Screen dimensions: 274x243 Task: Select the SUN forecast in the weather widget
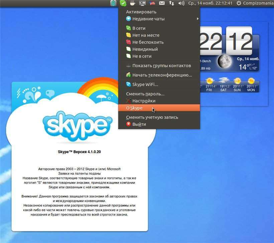click(237, 85)
